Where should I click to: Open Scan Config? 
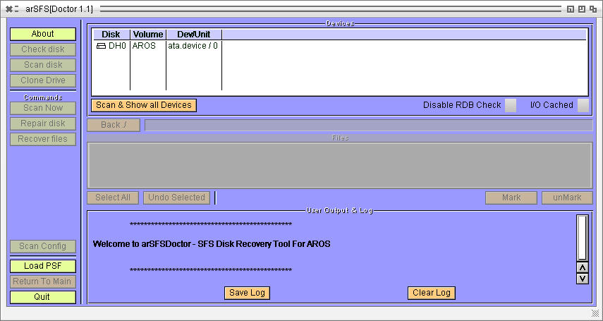pos(43,246)
